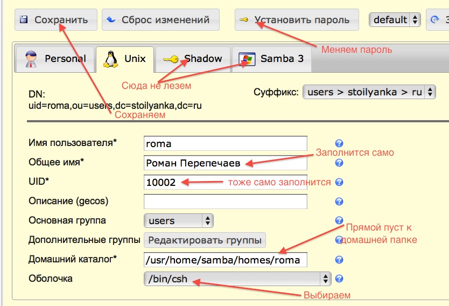This screenshot has width=449, height=306.
Task: Switch to the Personal tab
Action: tap(54, 59)
